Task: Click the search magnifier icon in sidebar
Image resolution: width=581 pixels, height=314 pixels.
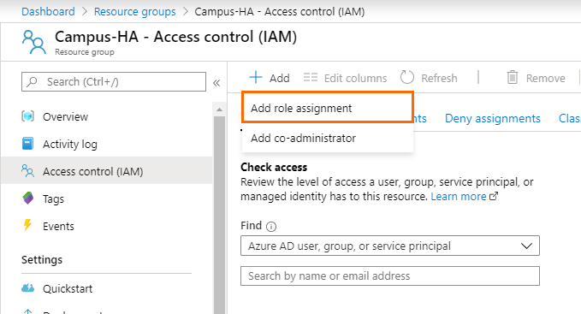Action: 33,81
